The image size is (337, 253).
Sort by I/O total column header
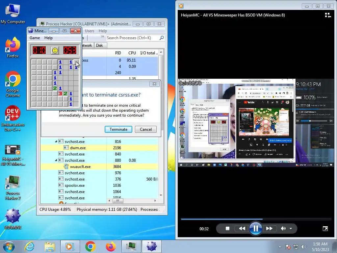coord(149,53)
